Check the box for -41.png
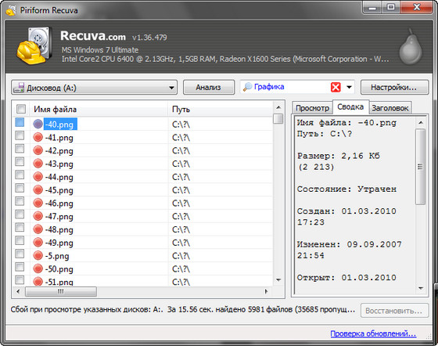 tap(20, 135)
